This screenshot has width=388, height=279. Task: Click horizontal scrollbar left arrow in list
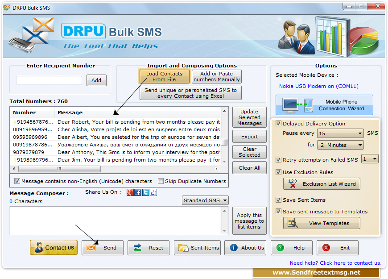14,169
